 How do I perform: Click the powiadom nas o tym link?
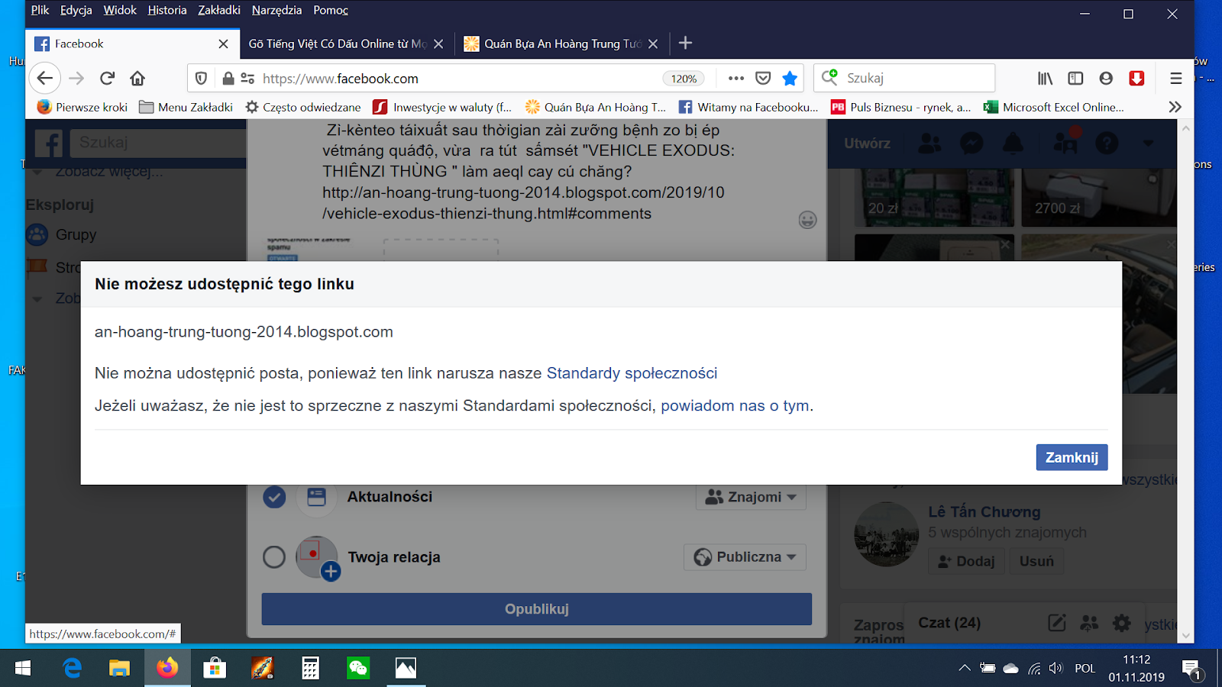coord(735,405)
